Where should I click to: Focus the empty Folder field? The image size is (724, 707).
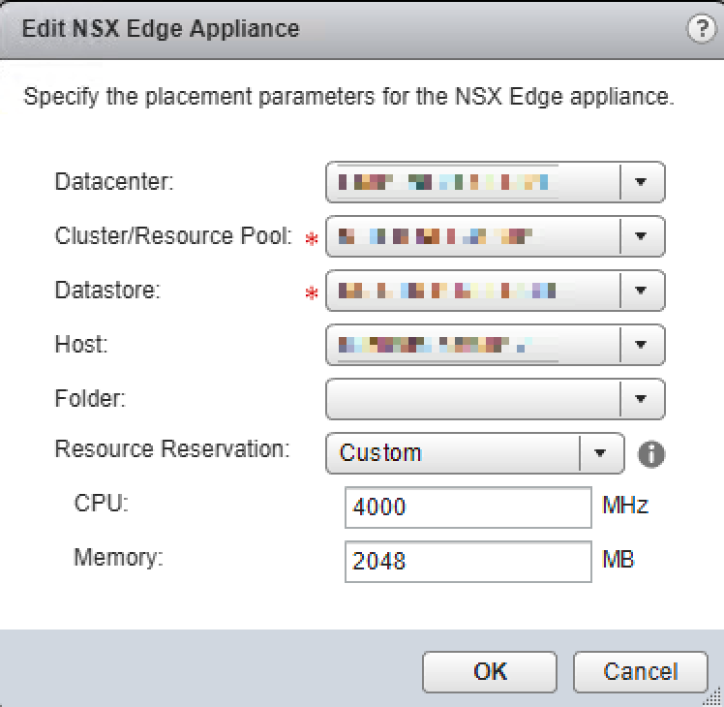472,398
